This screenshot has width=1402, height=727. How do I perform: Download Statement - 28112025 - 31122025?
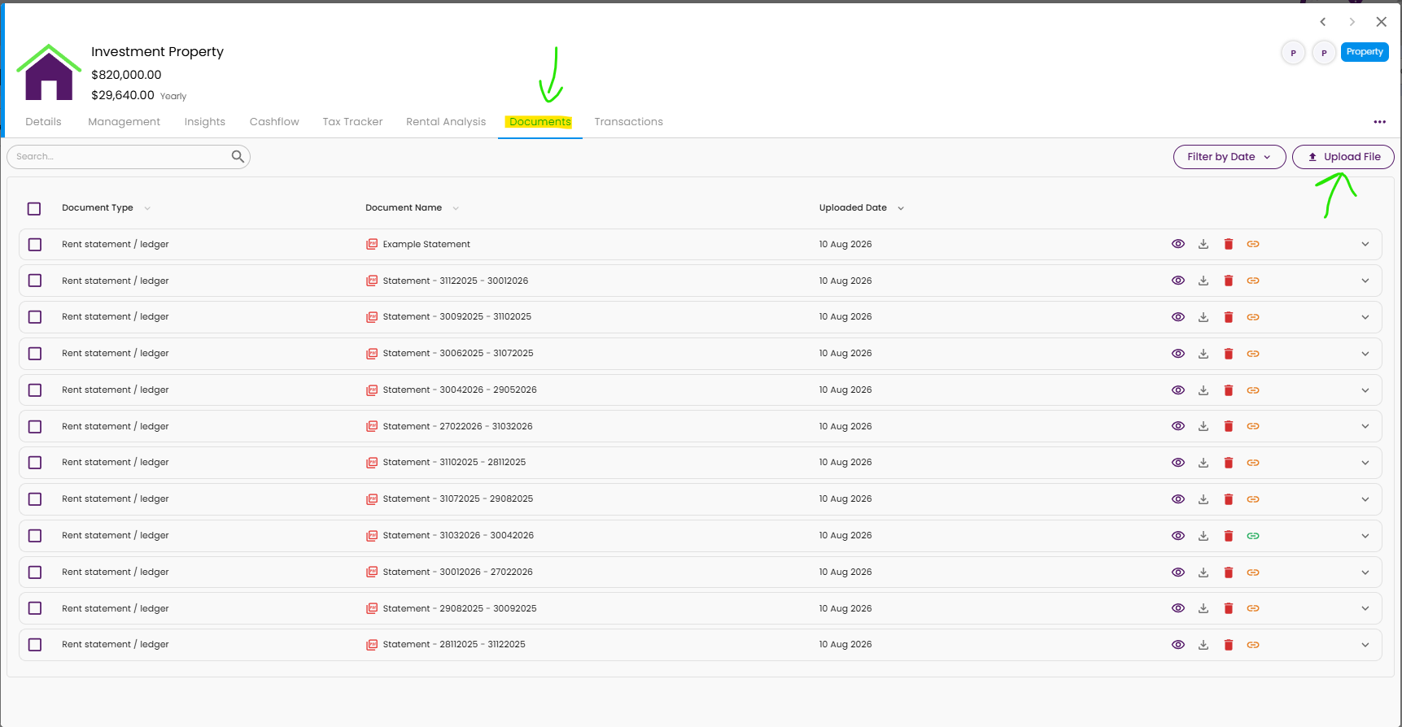pos(1203,645)
